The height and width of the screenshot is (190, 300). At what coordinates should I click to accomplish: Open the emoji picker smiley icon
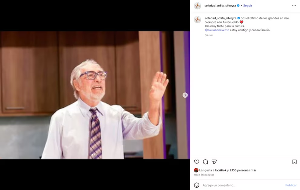[196, 185]
